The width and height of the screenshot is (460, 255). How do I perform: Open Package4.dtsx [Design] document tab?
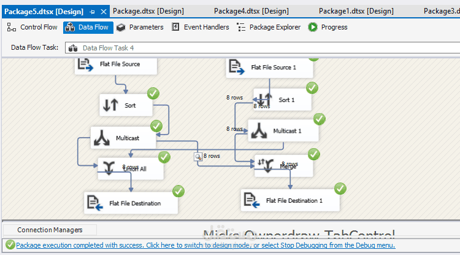click(251, 11)
